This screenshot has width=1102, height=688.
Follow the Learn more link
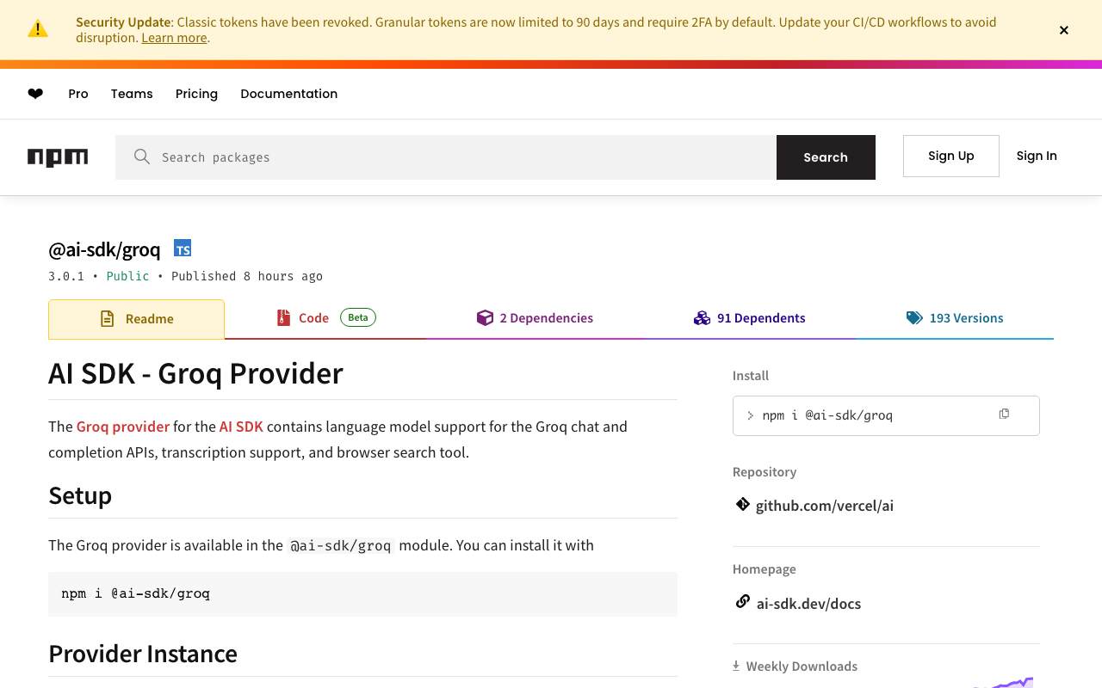pyautogui.click(x=174, y=38)
